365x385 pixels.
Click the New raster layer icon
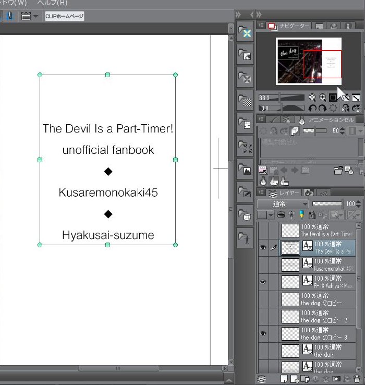284,379
